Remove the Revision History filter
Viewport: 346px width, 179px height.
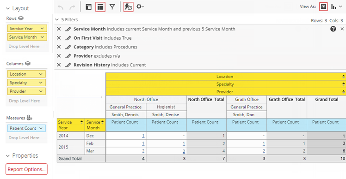pos(59,65)
